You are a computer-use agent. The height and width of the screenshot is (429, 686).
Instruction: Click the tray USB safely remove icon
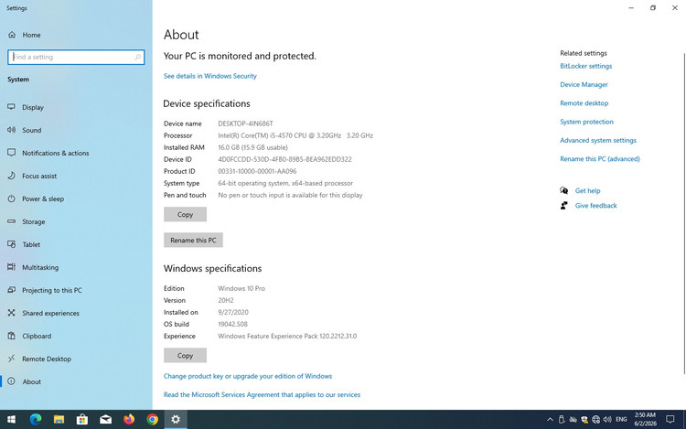click(562, 419)
